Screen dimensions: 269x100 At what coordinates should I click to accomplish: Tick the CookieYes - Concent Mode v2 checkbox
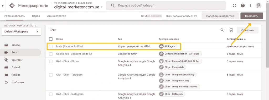[51, 54]
